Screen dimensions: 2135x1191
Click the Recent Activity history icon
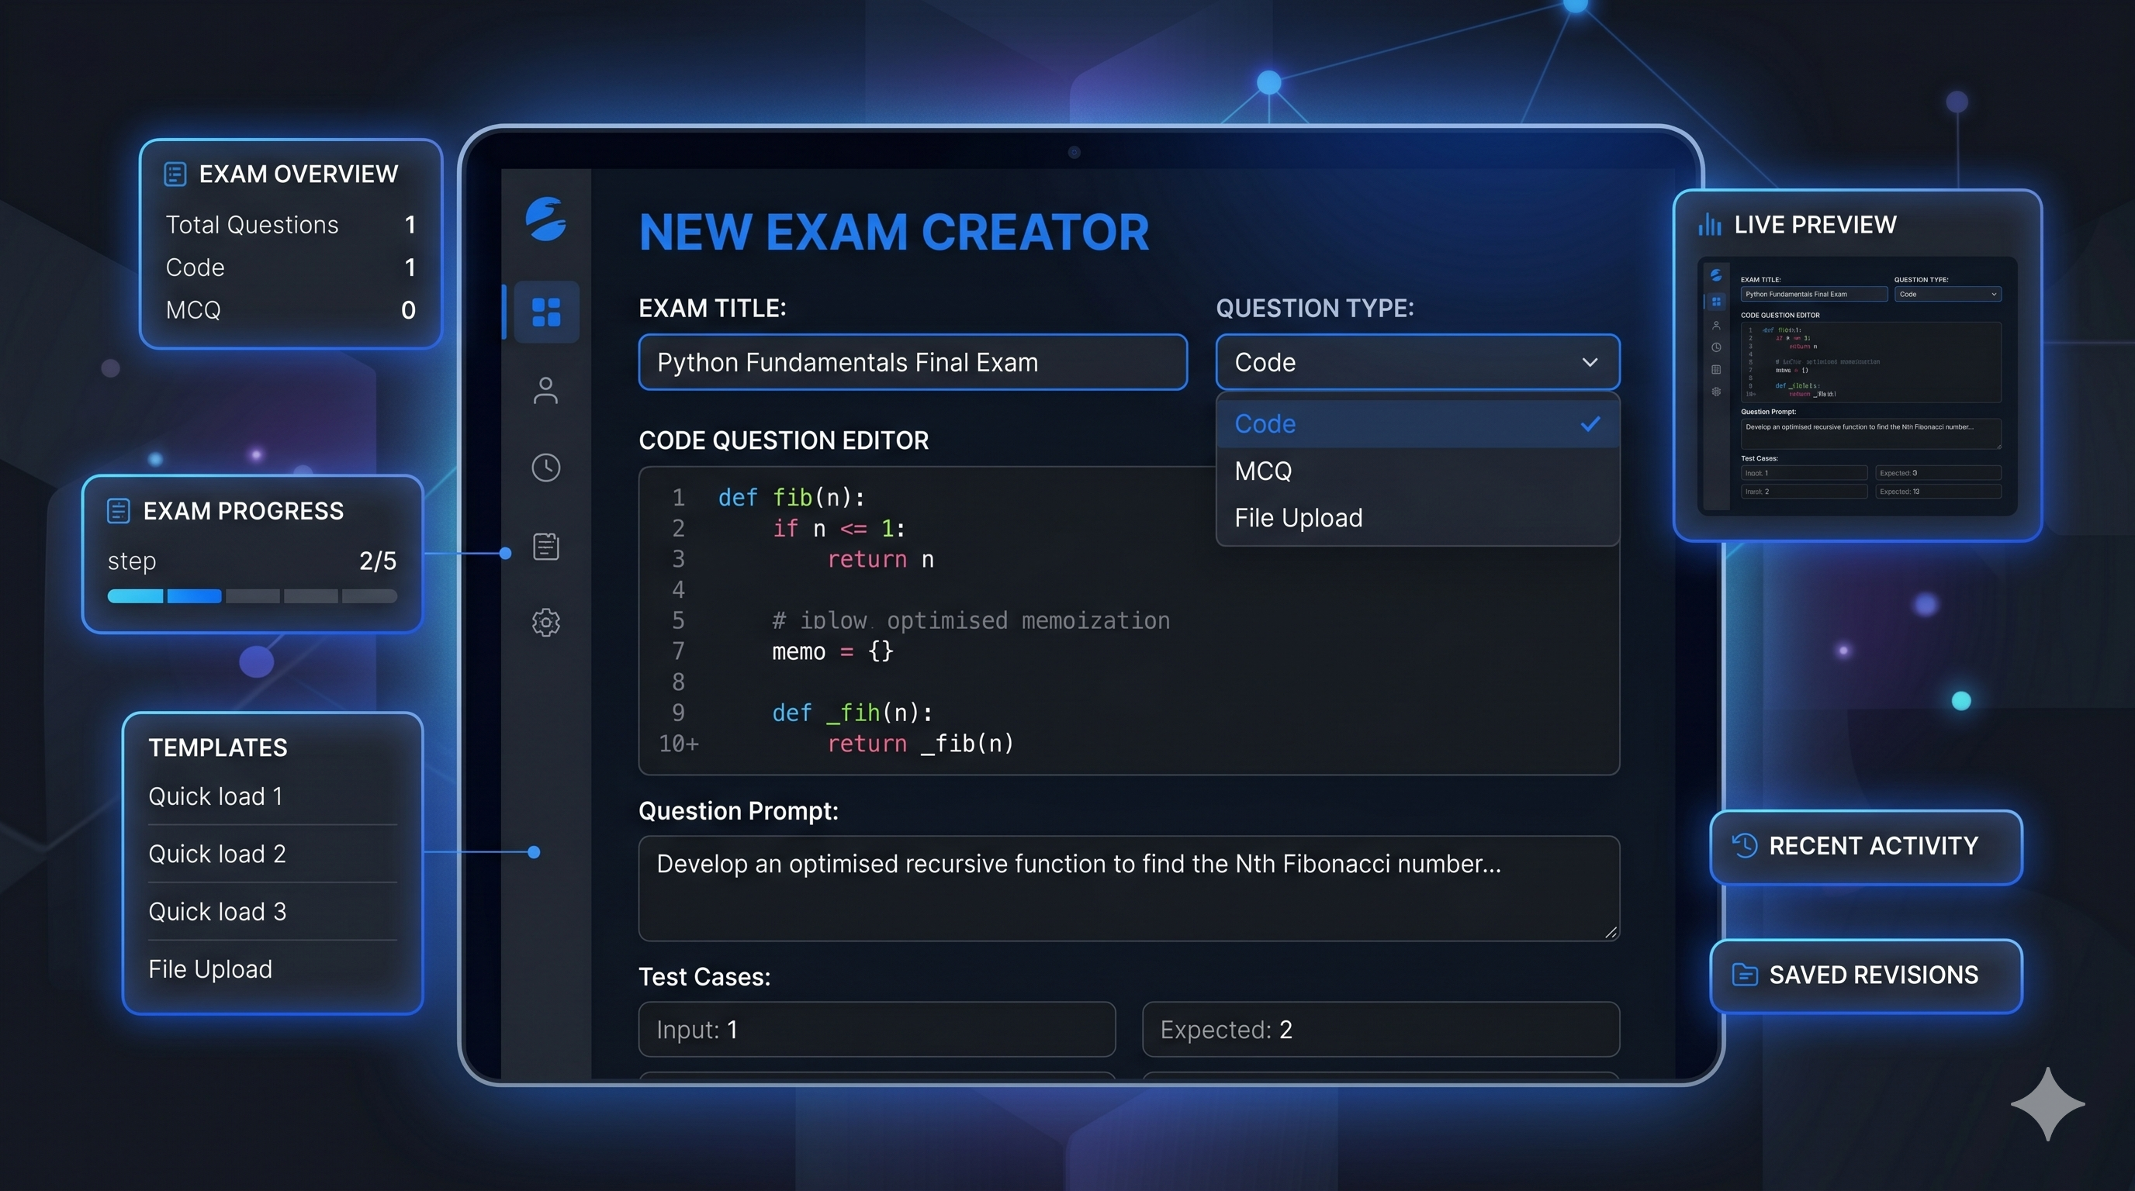1744,845
